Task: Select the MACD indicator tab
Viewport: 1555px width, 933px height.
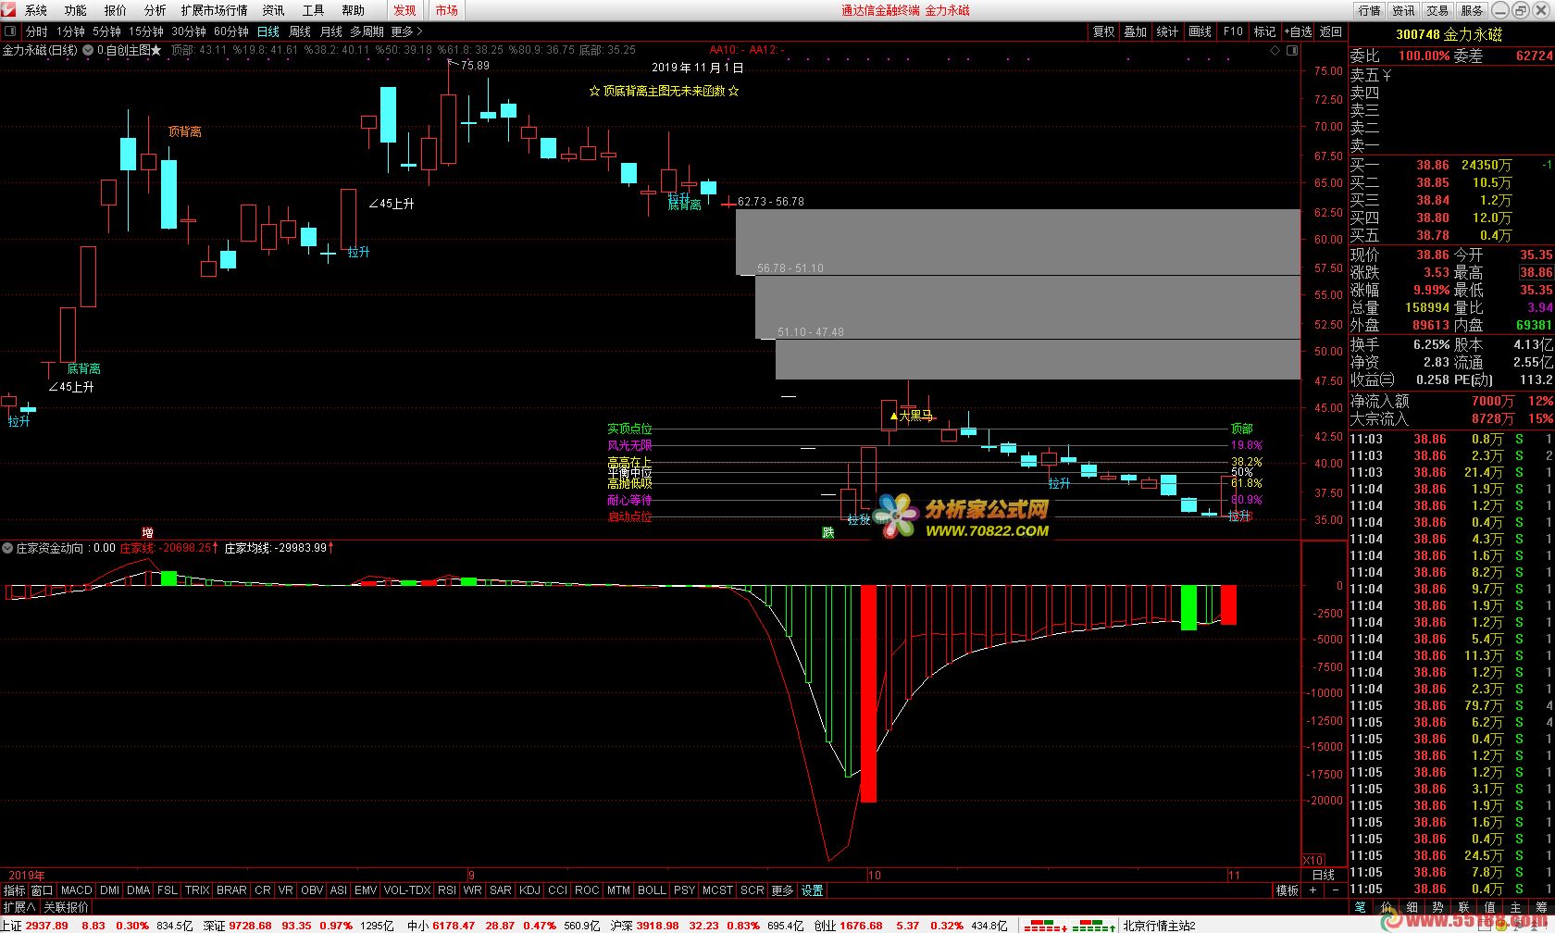Action: point(77,890)
